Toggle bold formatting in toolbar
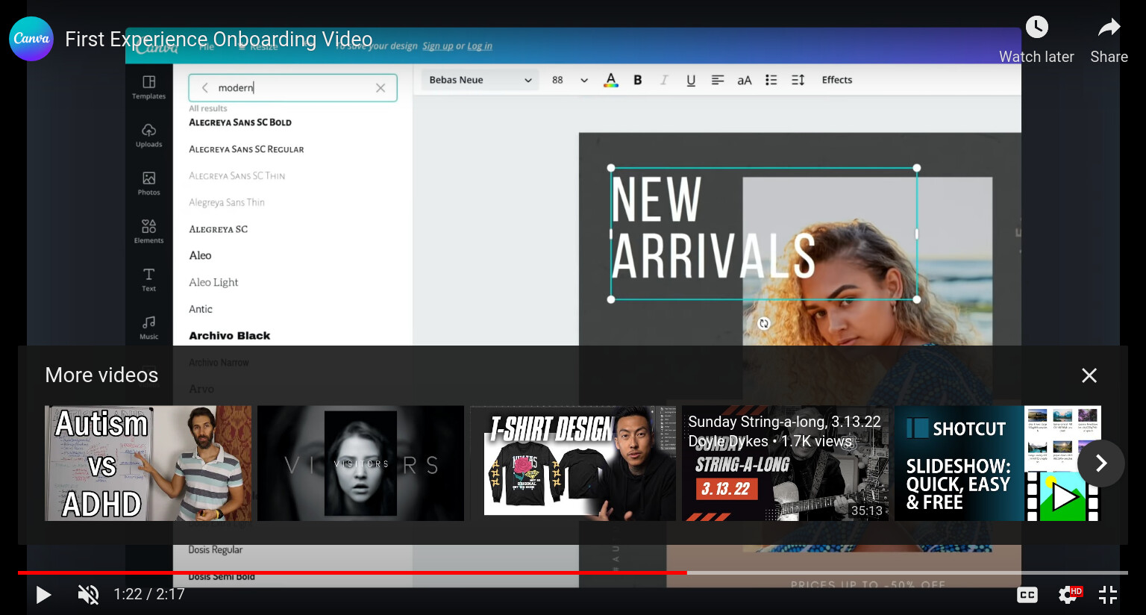 [638, 80]
